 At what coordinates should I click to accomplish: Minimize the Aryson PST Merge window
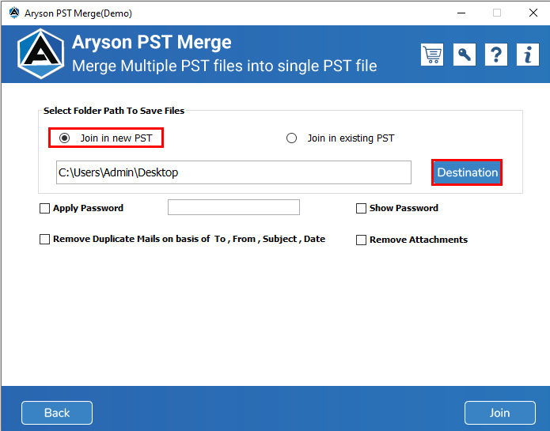pos(461,13)
